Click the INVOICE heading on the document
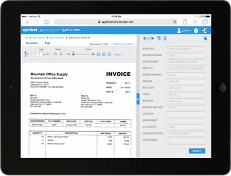 (118, 74)
